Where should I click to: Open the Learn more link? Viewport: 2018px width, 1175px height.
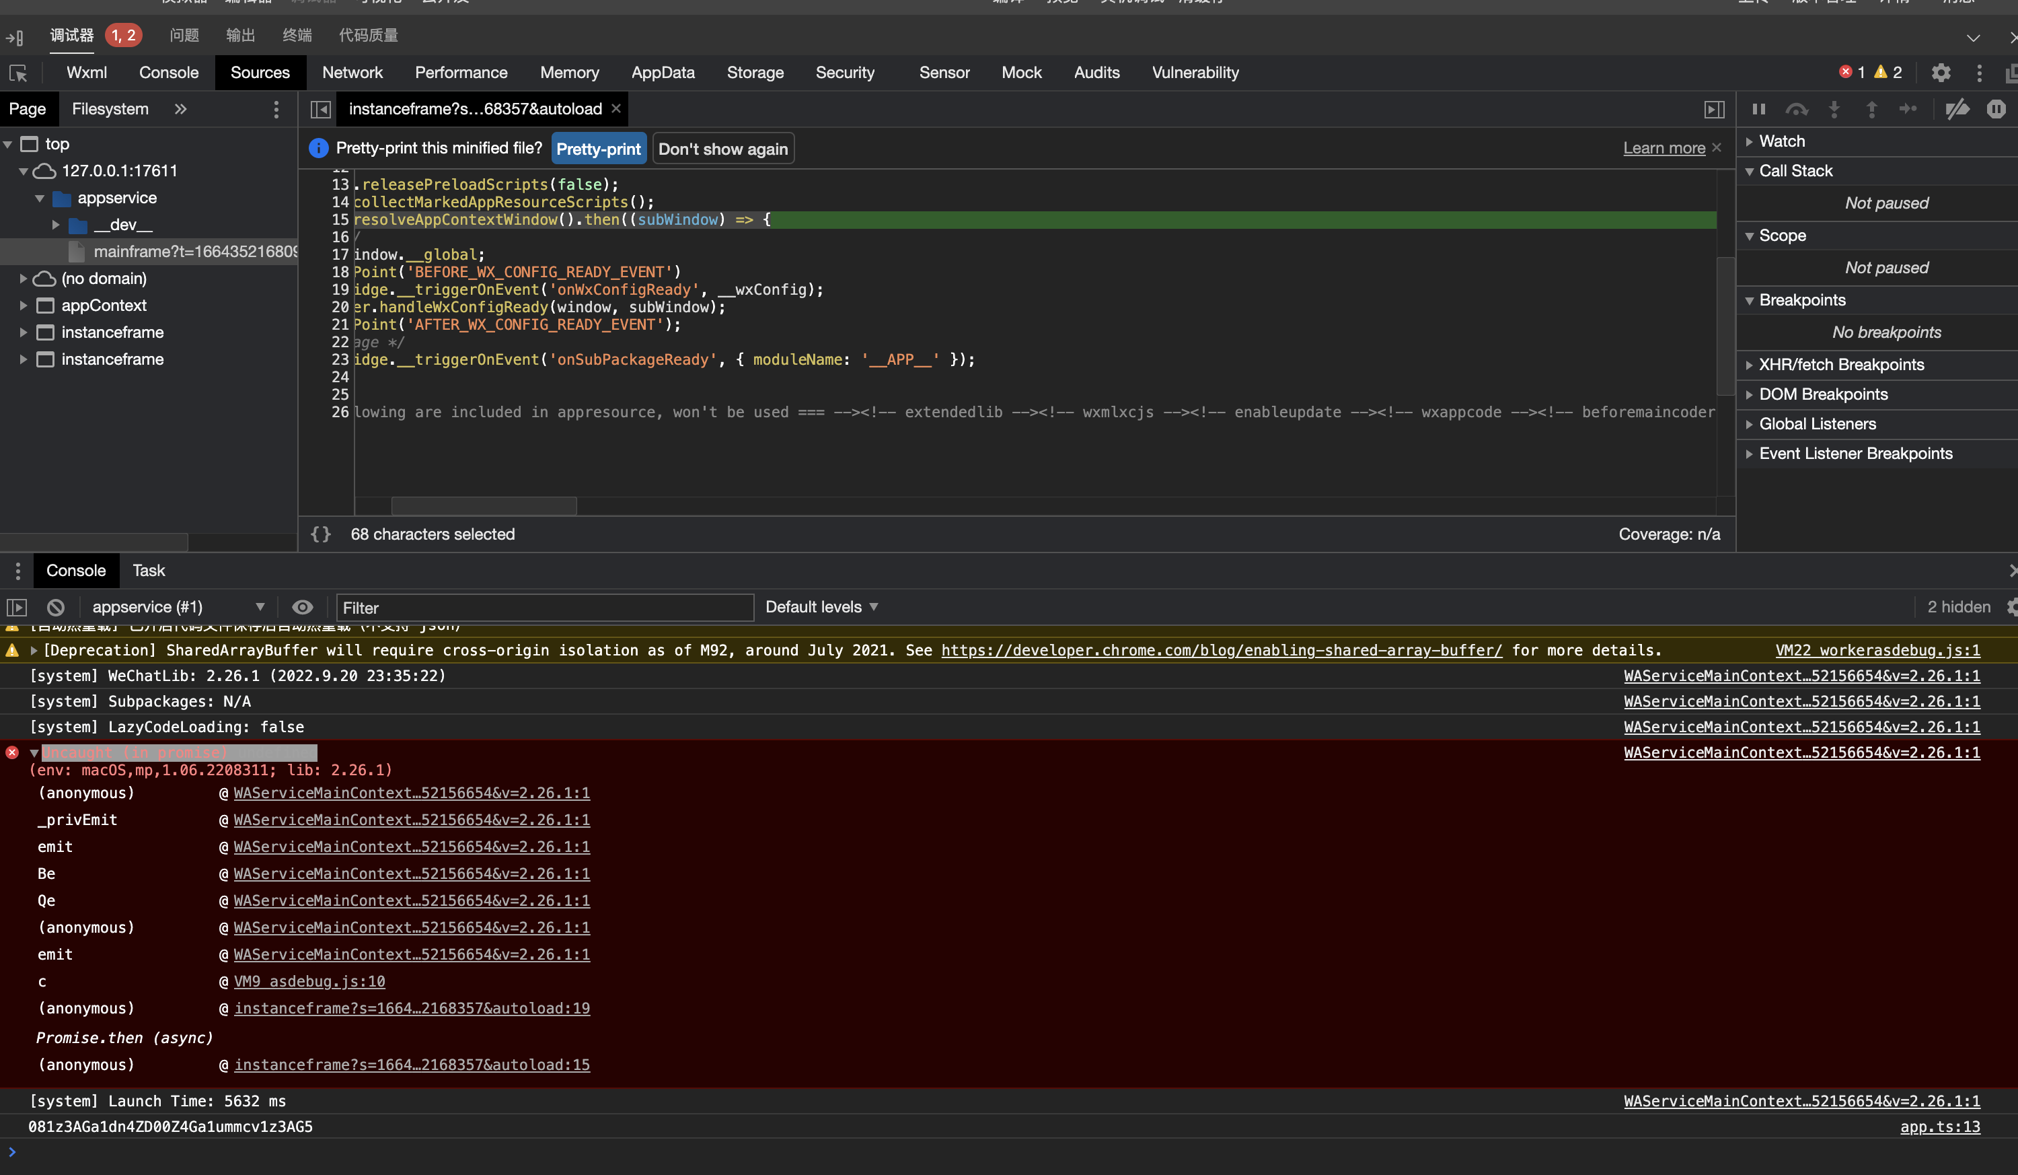(x=1664, y=148)
